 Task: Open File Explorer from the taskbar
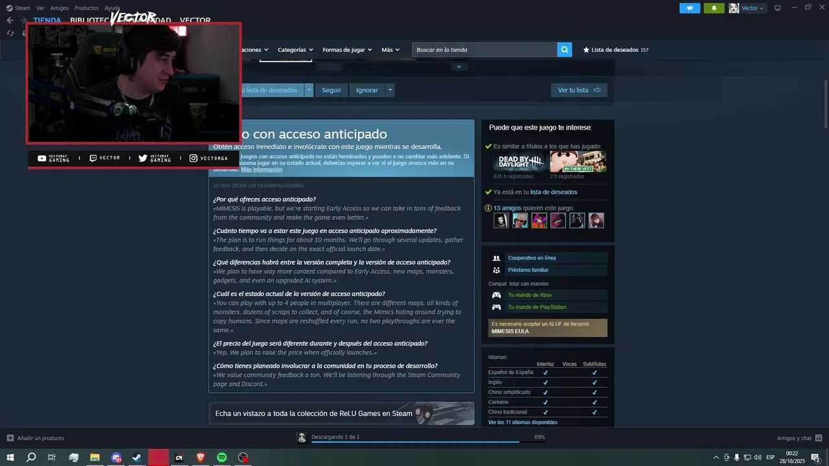(95, 458)
